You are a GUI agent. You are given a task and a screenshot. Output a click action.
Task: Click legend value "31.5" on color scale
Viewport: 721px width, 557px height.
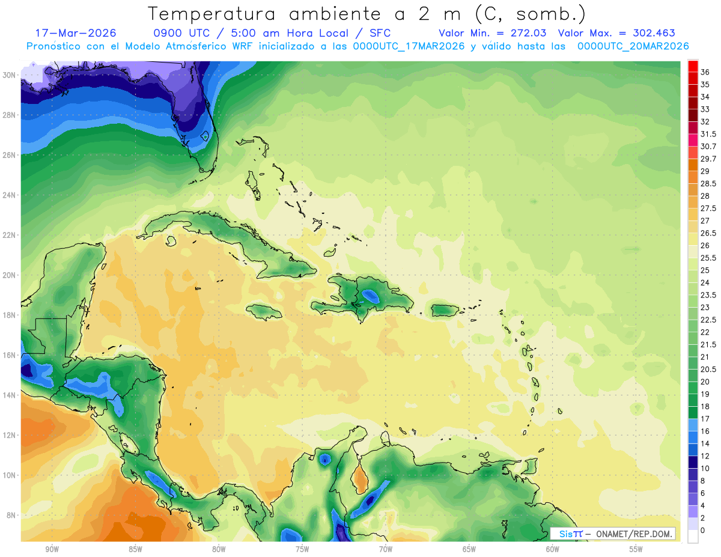click(x=708, y=134)
